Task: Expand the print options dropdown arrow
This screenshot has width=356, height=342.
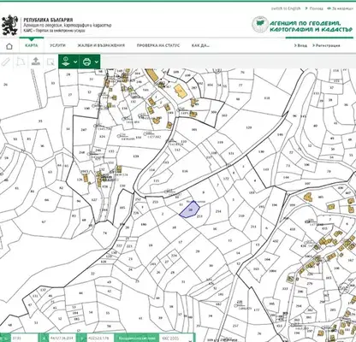Action: coord(97,62)
